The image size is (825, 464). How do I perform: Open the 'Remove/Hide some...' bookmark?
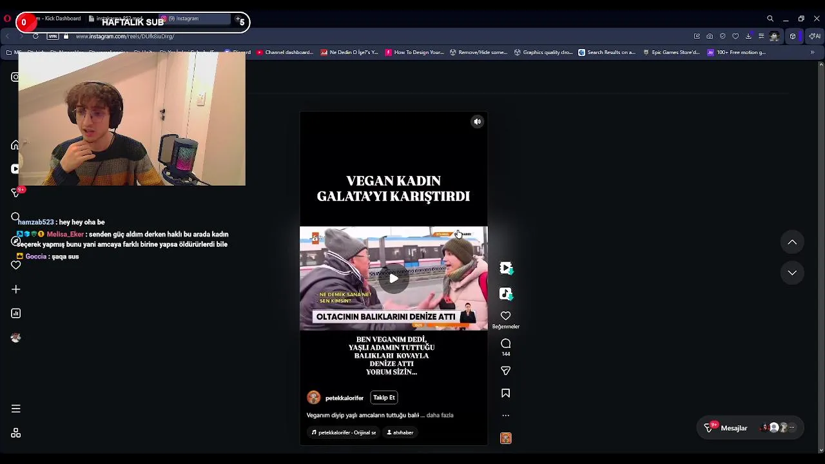click(478, 52)
